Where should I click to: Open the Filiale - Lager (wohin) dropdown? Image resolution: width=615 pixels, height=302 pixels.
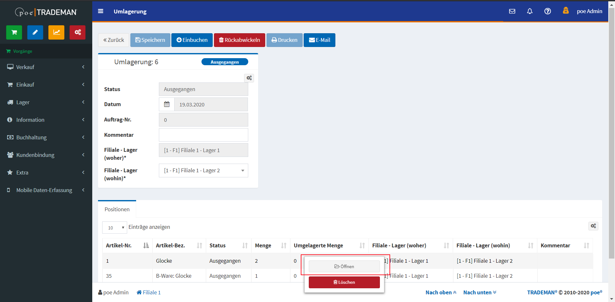[203, 171]
